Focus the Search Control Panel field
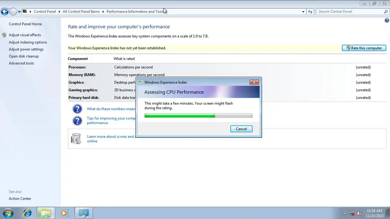This screenshot has width=390, height=219. tap(349, 12)
